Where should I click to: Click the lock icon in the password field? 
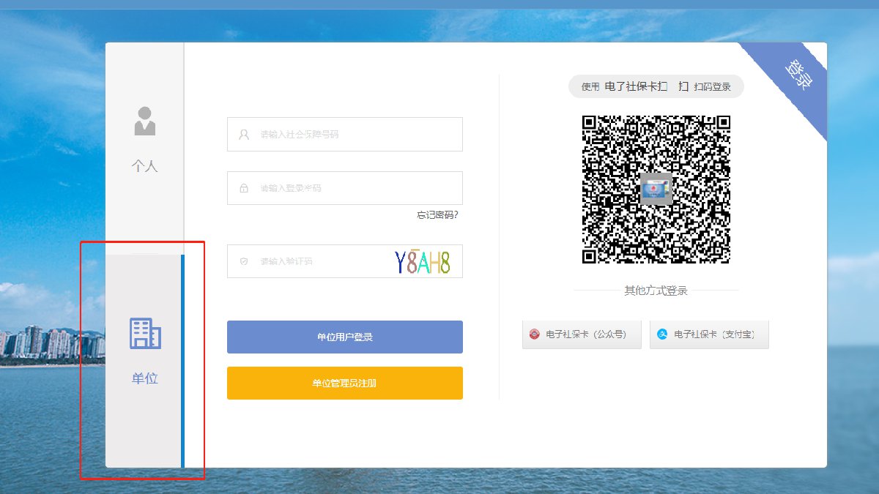click(x=244, y=188)
